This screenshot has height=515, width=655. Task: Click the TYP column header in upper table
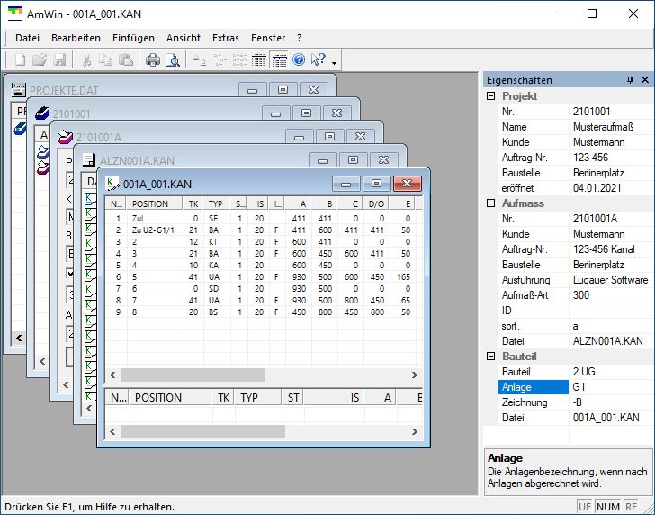(x=216, y=203)
